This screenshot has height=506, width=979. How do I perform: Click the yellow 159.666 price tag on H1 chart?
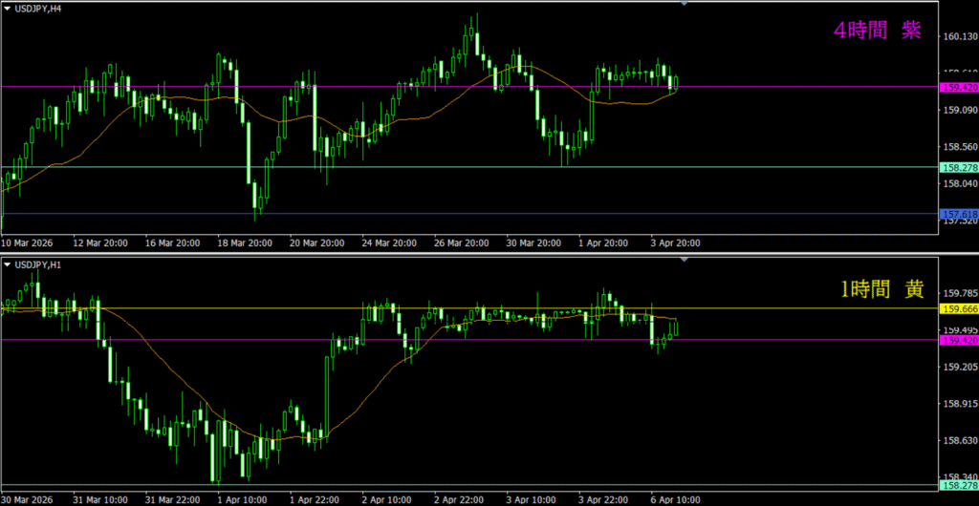pos(958,308)
